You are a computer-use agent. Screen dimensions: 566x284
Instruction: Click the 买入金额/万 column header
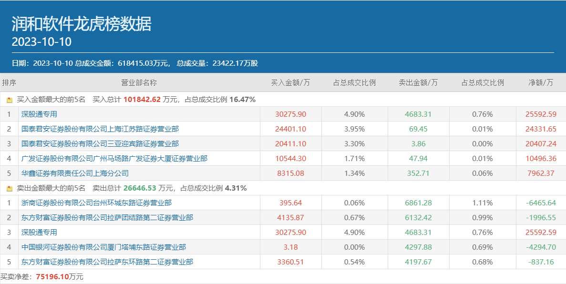290,82
